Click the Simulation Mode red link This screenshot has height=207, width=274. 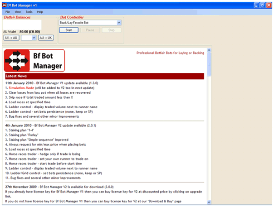(x=21, y=88)
